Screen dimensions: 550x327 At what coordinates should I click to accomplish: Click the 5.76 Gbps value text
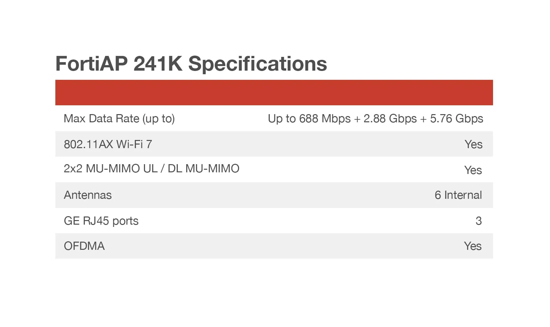tap(456, 118)
